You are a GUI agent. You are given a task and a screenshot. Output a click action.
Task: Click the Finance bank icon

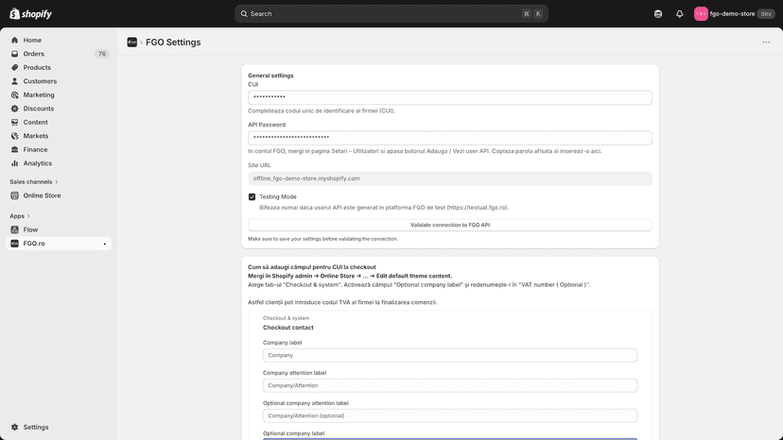[14, 150]
